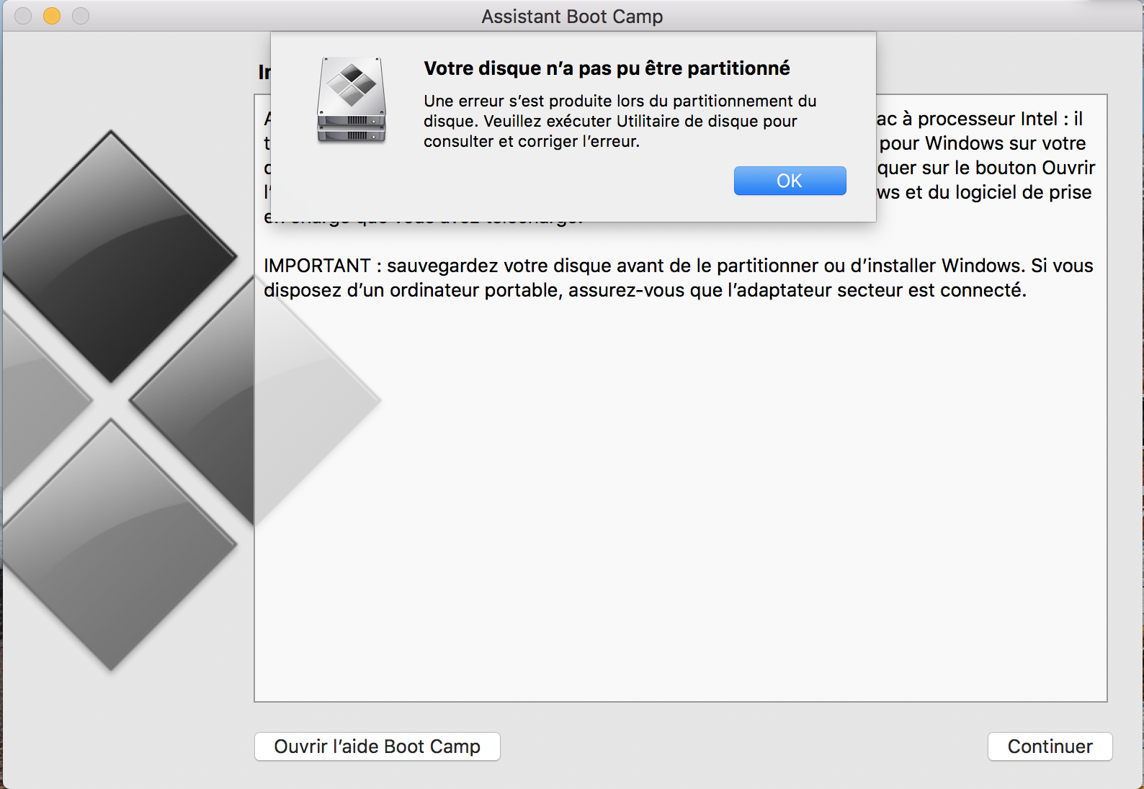The width and height of the screenshot is (1144, 789).
Task: Click the text 'ac à processeur Intel'
Action: 967,119
